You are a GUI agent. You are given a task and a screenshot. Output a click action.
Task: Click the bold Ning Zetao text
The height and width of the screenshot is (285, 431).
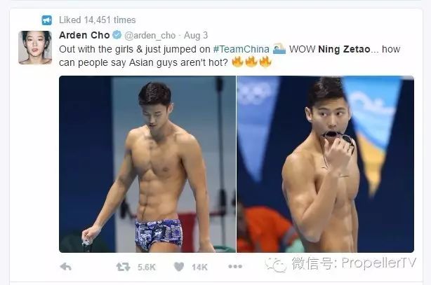[x=344, y=49]
